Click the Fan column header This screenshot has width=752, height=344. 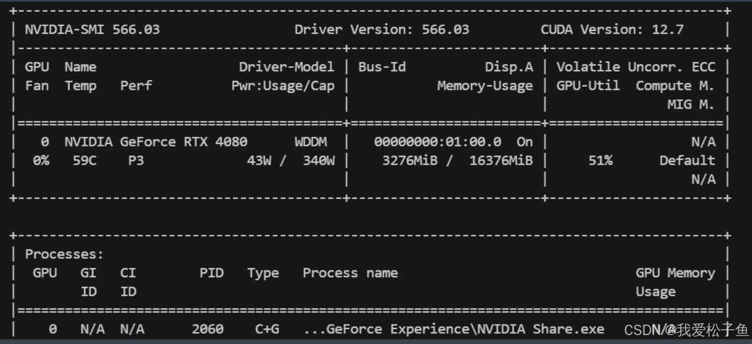point(37,86)
